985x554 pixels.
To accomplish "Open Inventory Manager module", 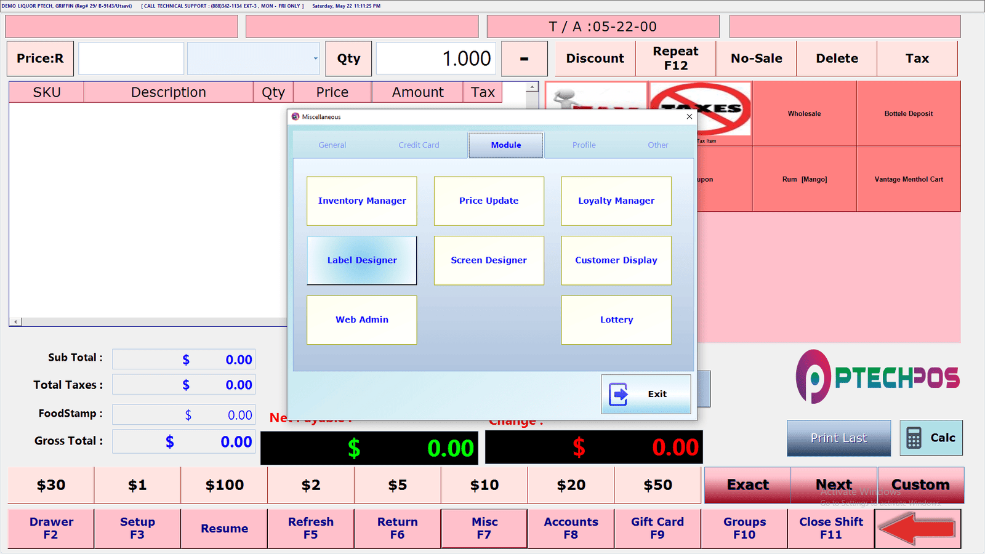I will coord(362,201).
